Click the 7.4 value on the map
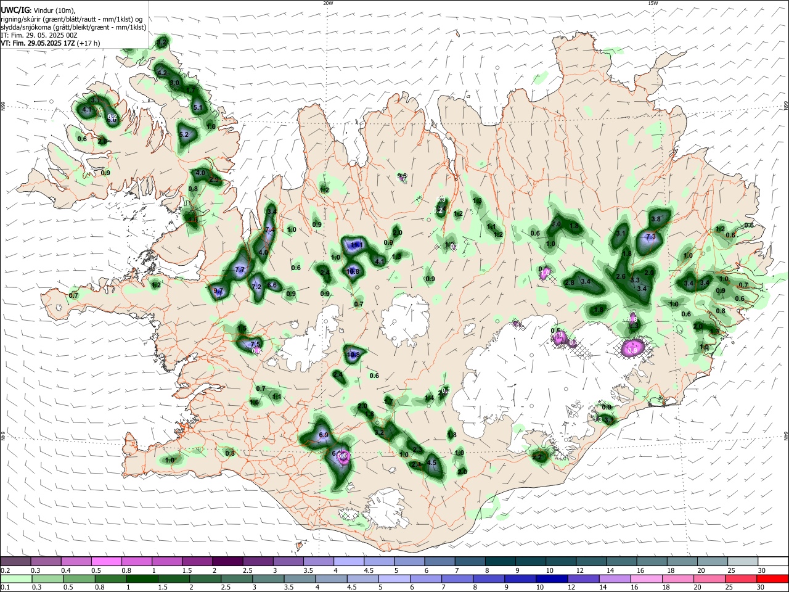789x592 pixels. click(x=269, y=230)
